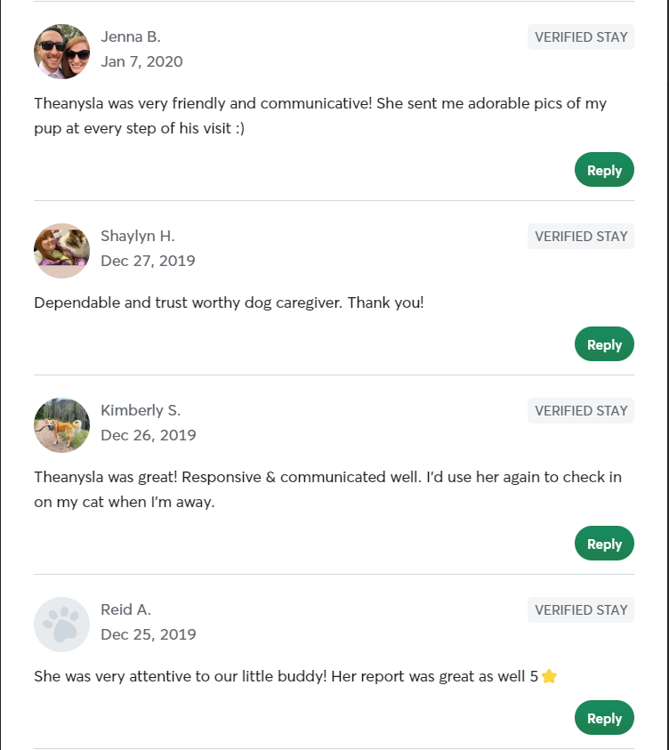
Task: Click the VERIFIED STAY badge on Reid's review
Action: point(580,609)
